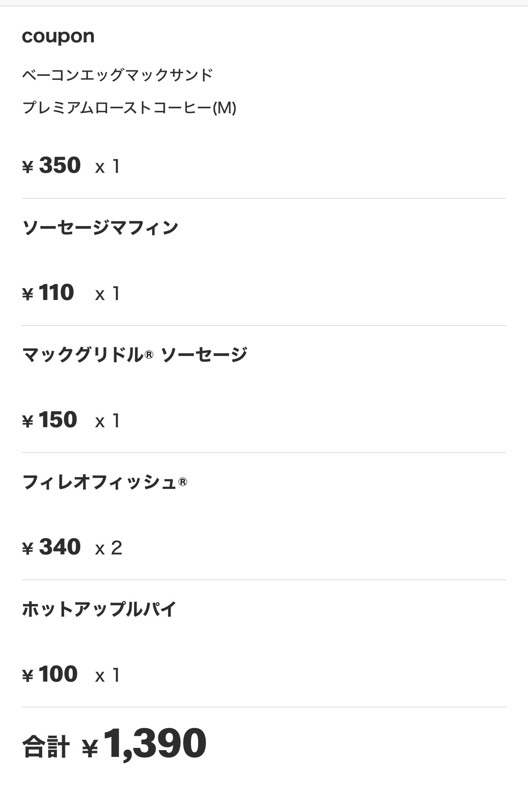528x793 pixels.
Task: Tap ベーコンエッグマックサンド coupon item
Action: (117, 74)
